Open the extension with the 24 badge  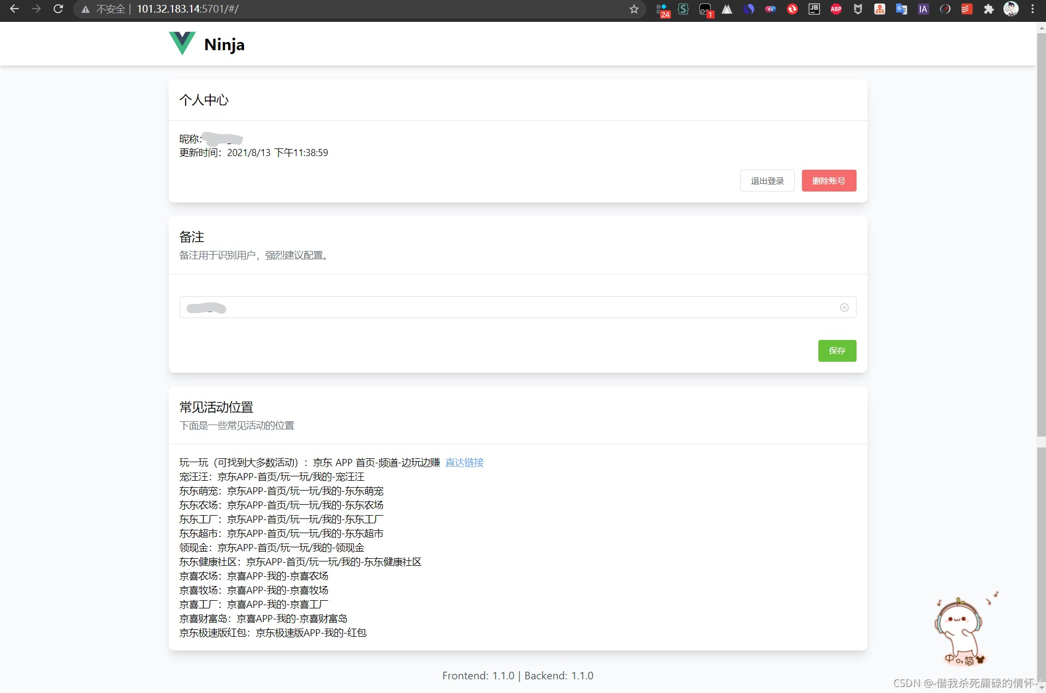(x=663, y=10)
